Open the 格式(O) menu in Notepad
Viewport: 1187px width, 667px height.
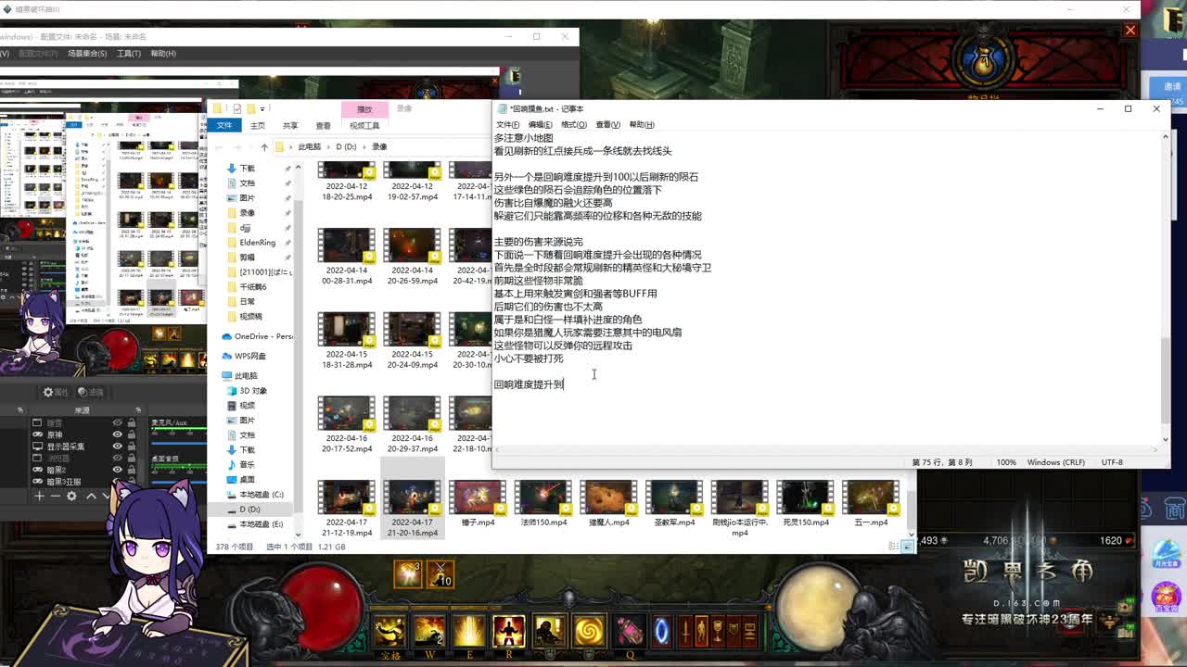tap(573, 124)
